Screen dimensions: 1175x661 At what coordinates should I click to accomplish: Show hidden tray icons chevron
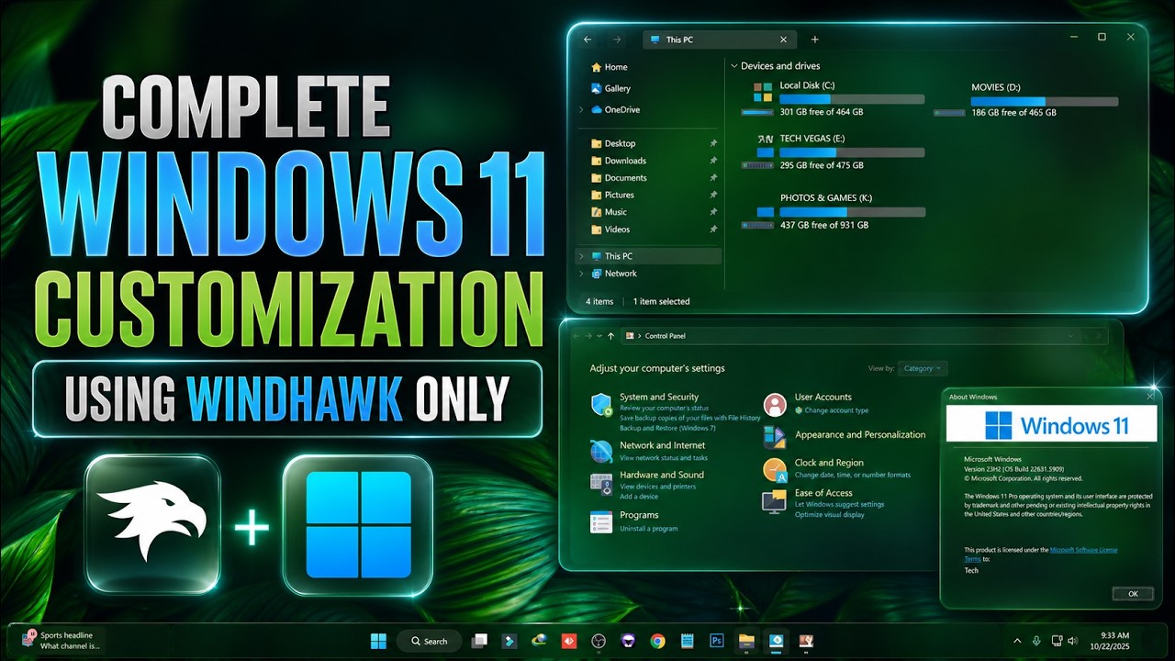point(1017,641)
